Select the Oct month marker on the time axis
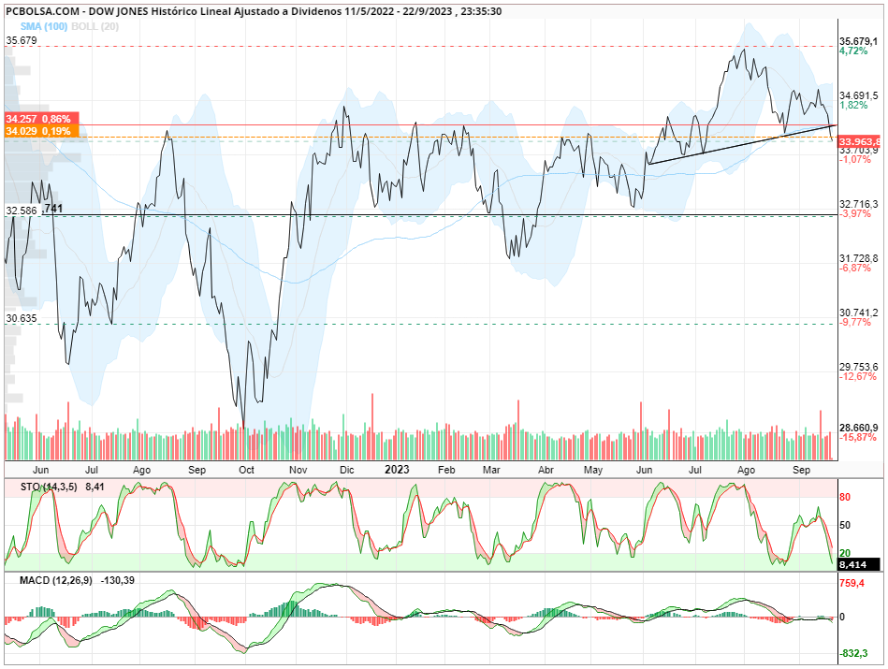888x669 pixels. click(x=246, y=470)
